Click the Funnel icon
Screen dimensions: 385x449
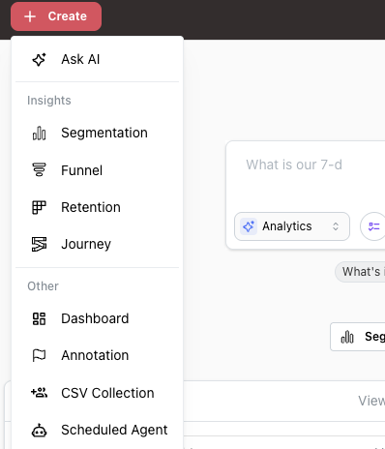39,170
